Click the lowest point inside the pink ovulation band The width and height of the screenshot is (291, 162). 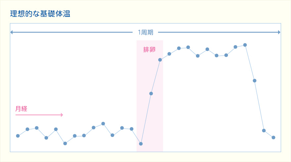pyautogui.click(x=141, y=144)
